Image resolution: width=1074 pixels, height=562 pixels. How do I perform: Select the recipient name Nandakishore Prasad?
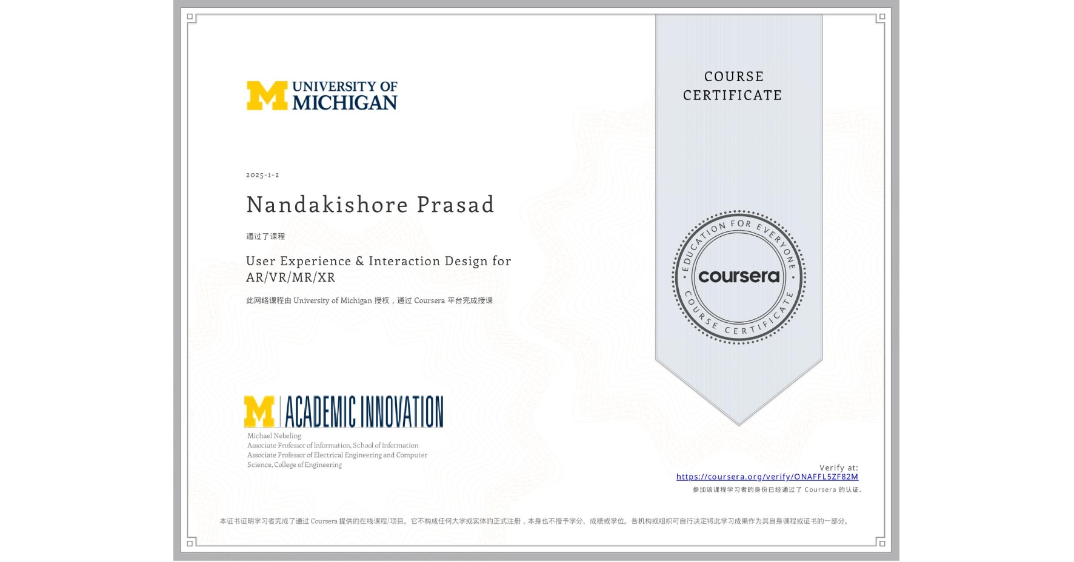370,205
